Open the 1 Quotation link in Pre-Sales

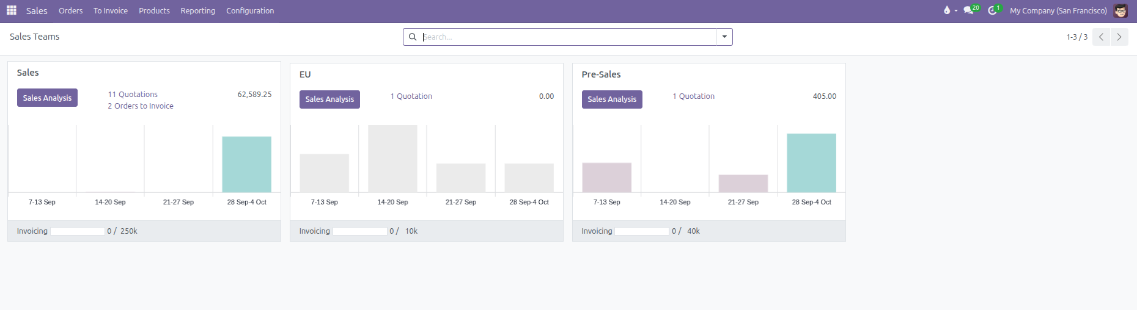[694, 96]
